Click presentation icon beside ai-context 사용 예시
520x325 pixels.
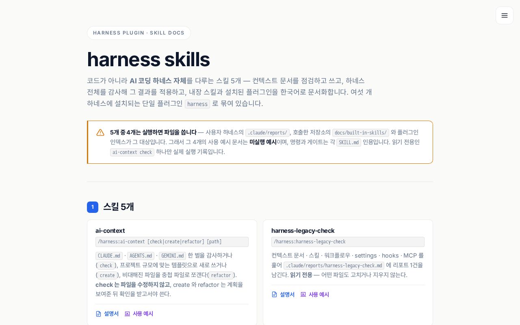click(x=127, y=314)
